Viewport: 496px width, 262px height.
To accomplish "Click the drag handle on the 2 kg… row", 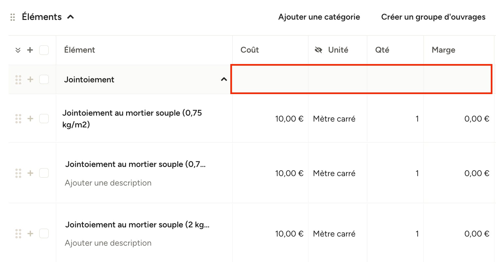I will pyautogui.click(x=18, y=234).
